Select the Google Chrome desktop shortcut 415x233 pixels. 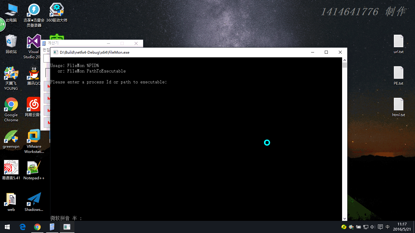coord(11,110)
